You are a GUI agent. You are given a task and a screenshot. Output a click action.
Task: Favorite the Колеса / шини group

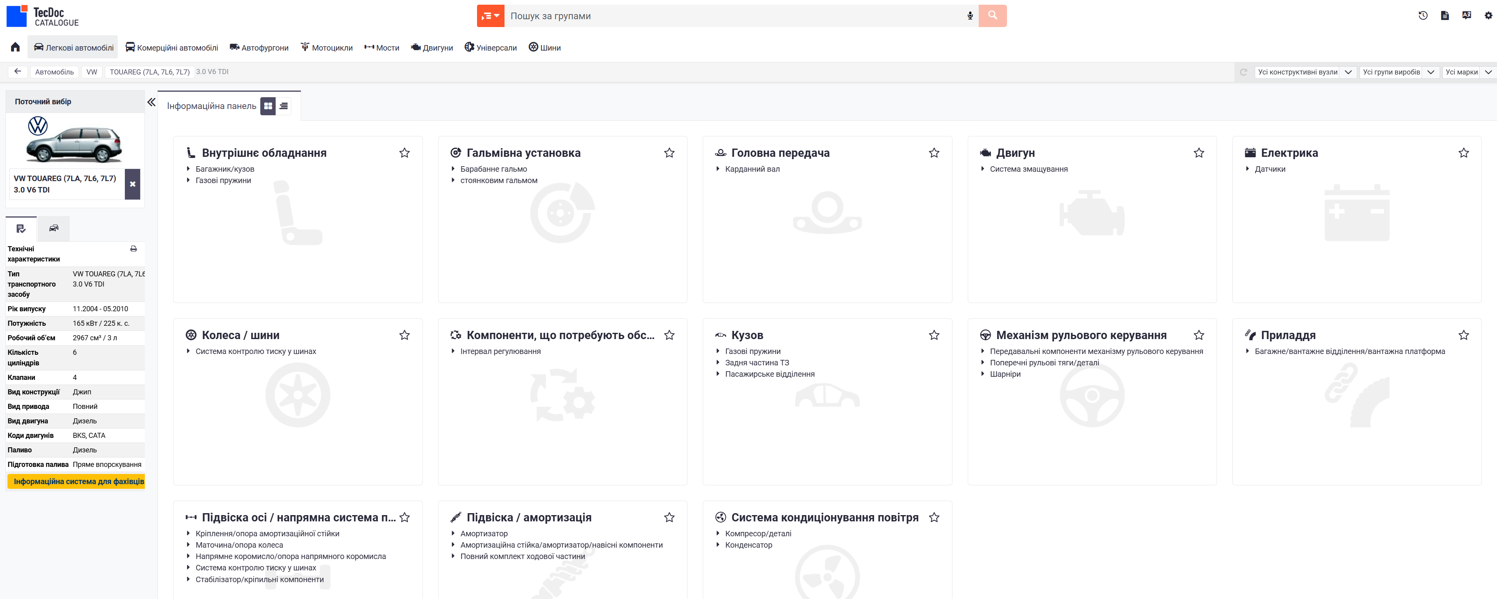tap(404, 335)
